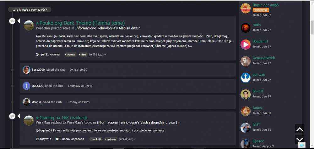Click the clock icon beside 'пре 31 минута'
Viewport: 314px width, 149px height.
[x=37, y=54]
